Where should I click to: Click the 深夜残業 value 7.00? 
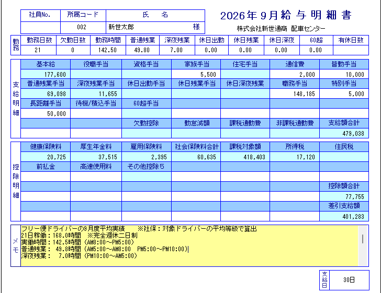pyautogui.click(x=177, y=50)
